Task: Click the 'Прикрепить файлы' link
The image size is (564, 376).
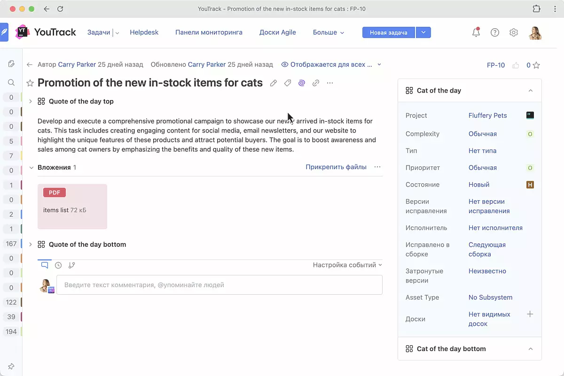Action: 336,167
